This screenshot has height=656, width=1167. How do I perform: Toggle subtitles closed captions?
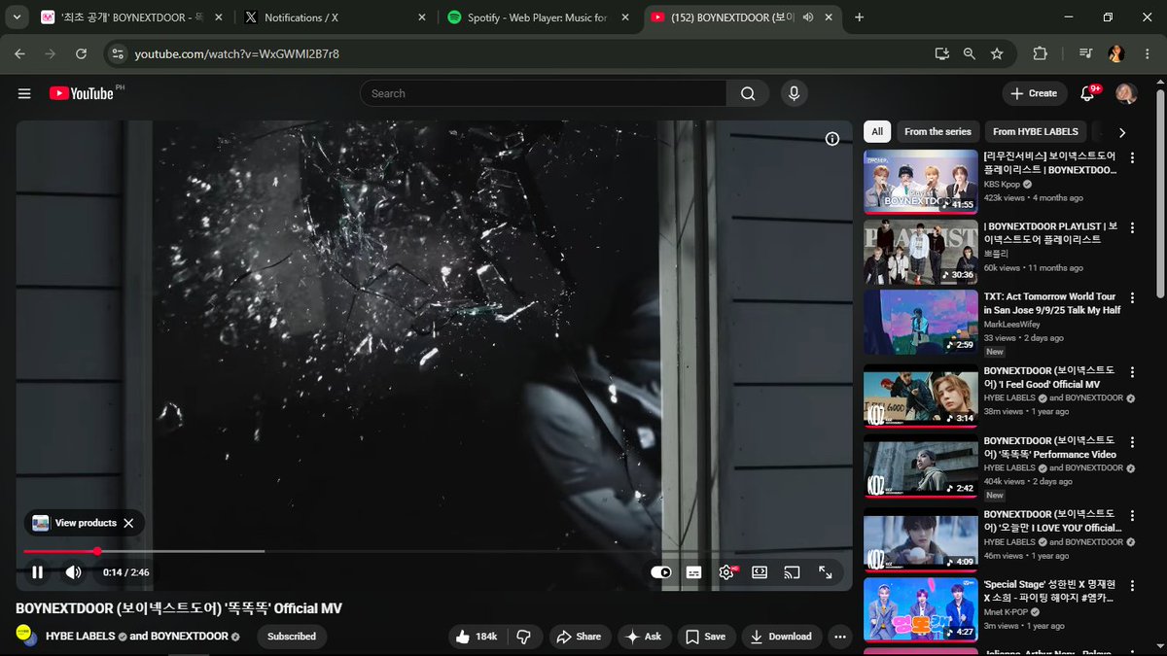693,572
